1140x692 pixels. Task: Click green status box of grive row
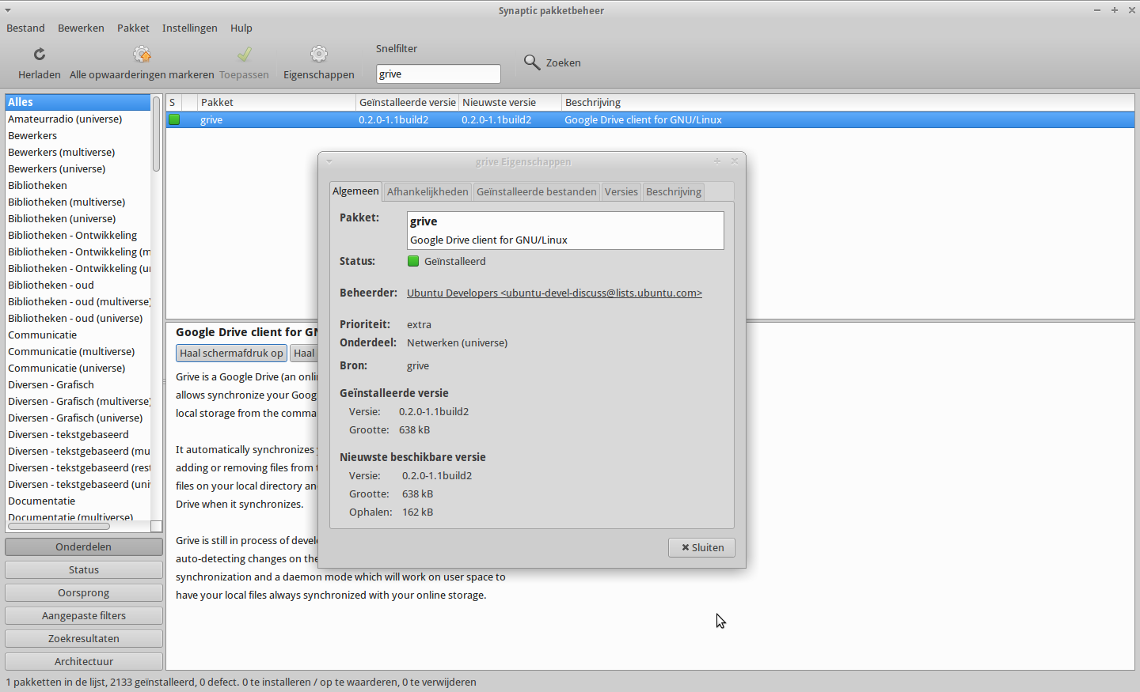(x=174, y=119)
